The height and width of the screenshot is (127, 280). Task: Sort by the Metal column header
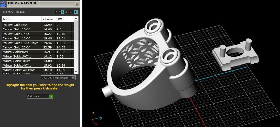pos(22,19)
